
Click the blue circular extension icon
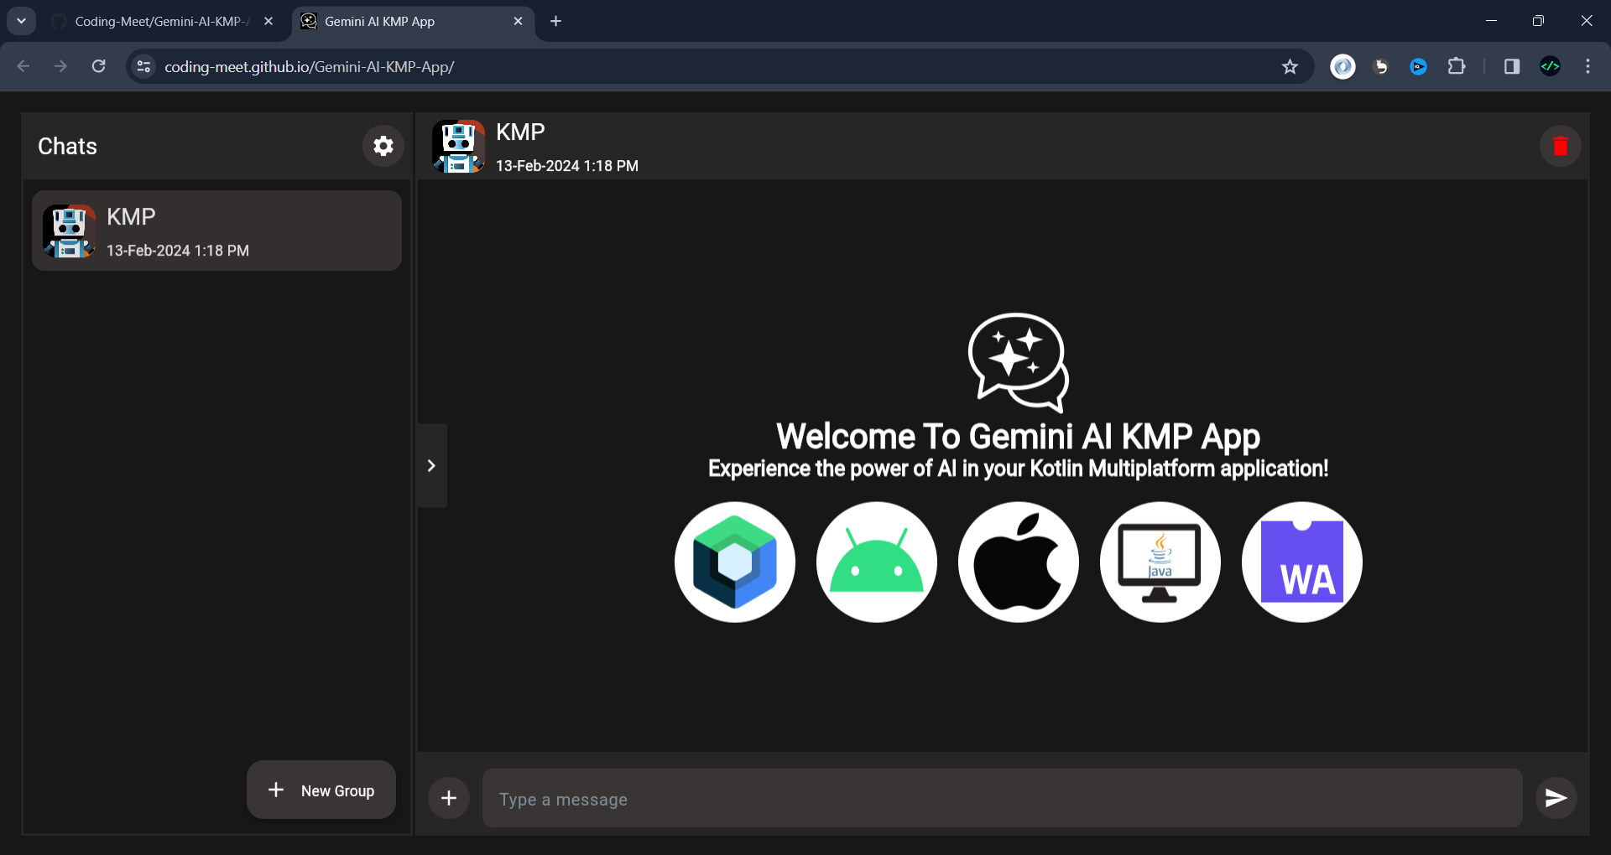tap(1419, 66)
